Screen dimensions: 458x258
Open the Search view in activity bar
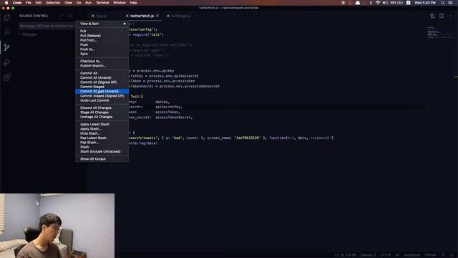[6, 32]
